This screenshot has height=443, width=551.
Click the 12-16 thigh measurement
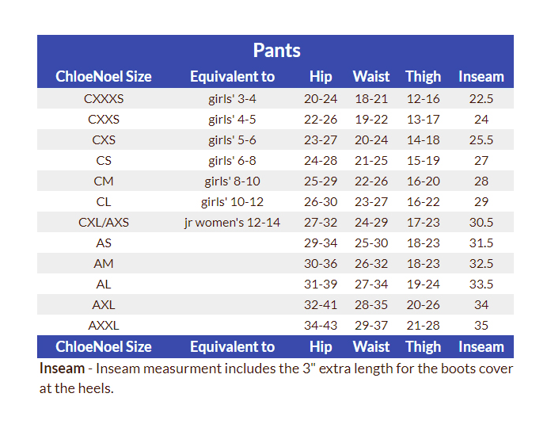[423, 99]
